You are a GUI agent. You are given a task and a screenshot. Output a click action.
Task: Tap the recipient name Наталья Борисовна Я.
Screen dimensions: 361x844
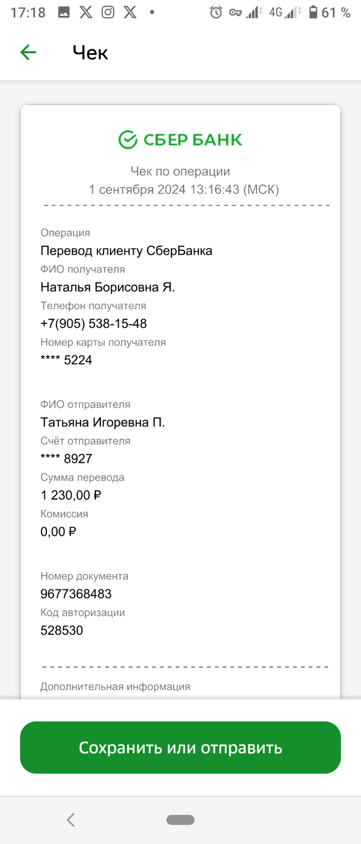coord(108,287)
